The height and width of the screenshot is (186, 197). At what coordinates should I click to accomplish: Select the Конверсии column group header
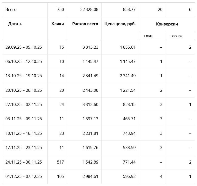[x=167, y=24]
